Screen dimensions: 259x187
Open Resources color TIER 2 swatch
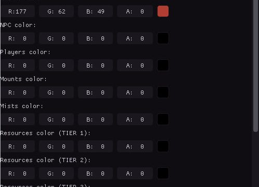(163, 173)
